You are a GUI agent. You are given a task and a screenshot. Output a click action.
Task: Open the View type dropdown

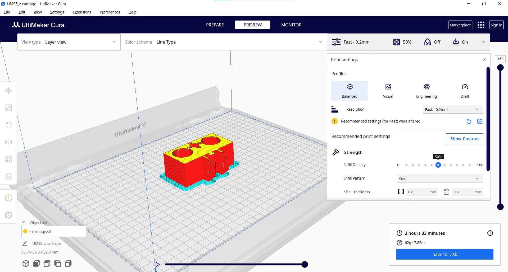click(69, 42)
